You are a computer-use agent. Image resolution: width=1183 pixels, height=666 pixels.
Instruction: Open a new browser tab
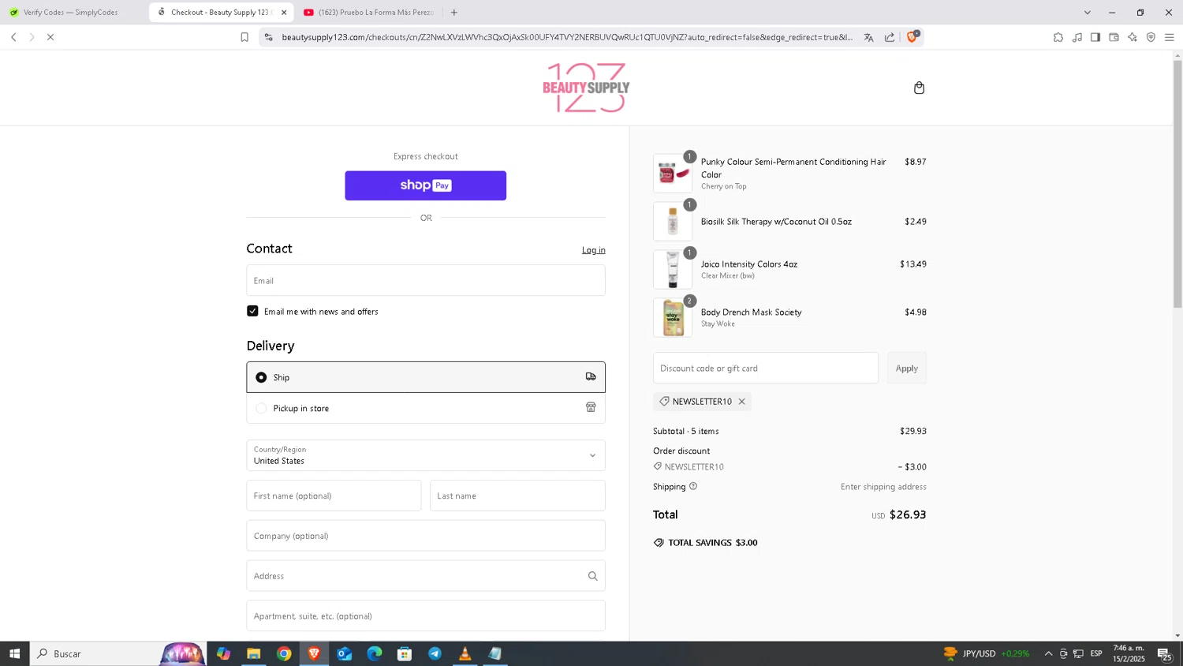[453, 13]
